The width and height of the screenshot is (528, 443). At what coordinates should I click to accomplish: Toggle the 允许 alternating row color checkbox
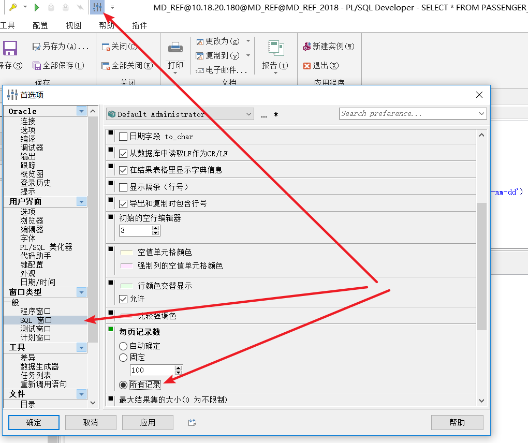(x=123, y=299)
